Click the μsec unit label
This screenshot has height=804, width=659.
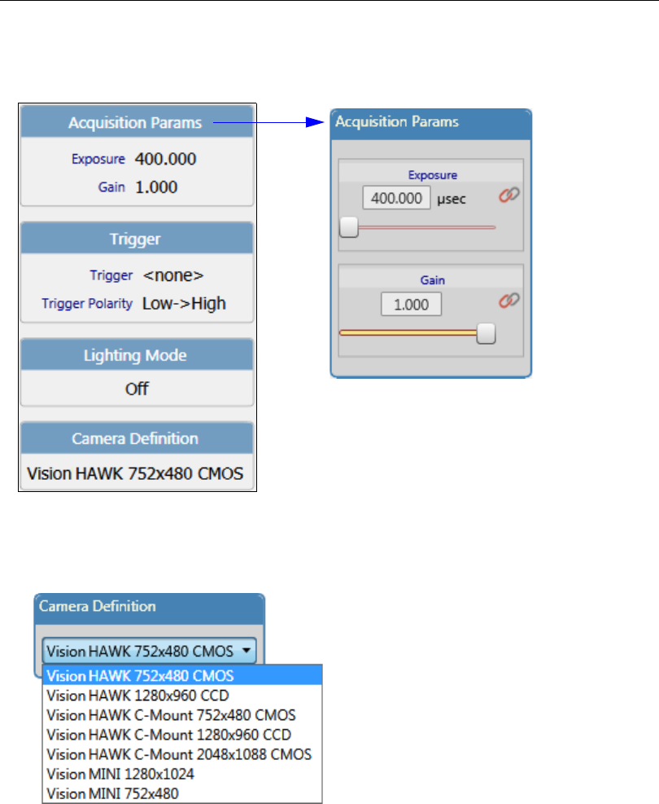pos(451,199)
